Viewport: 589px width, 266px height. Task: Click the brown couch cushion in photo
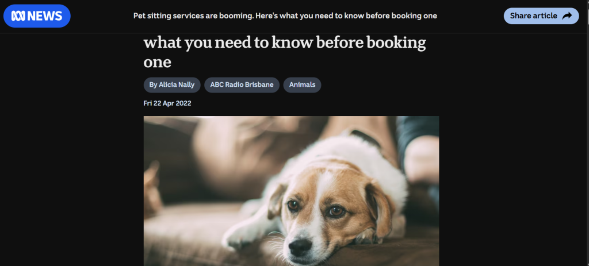(188, 233)
